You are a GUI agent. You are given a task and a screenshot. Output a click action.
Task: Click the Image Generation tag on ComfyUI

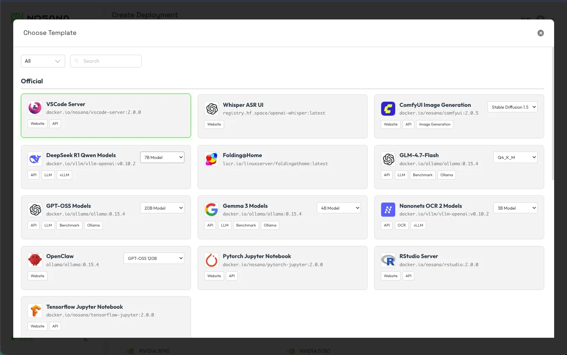tap(435, 124)
